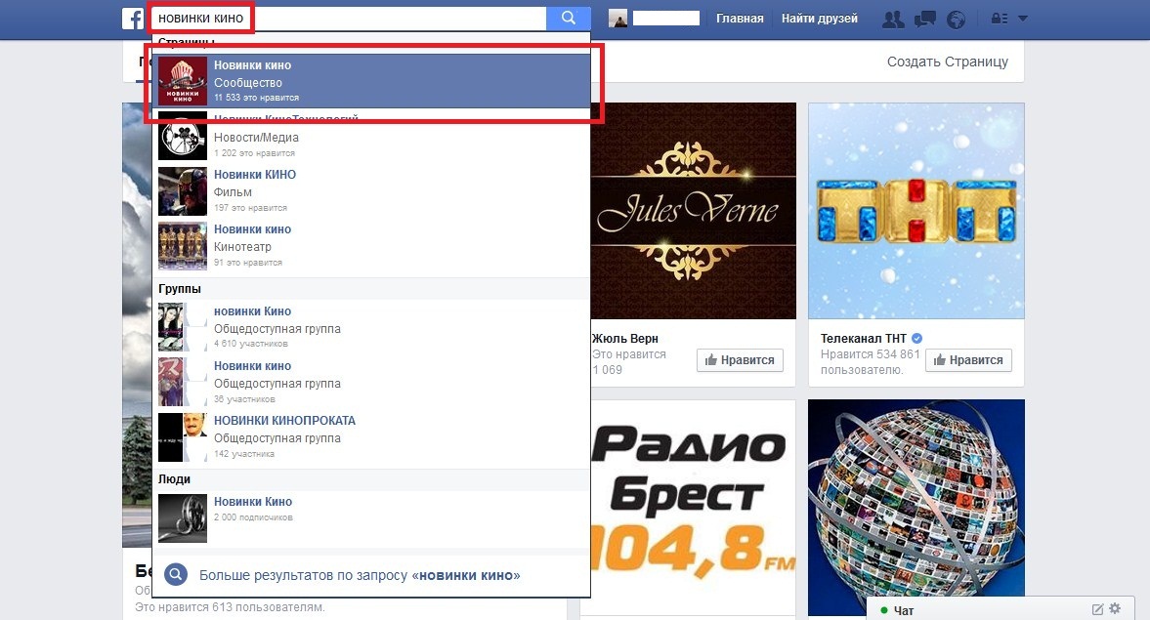Open the privacy shortcuts lock icon
Viewport: 1150px width, 620px height.
999,19
